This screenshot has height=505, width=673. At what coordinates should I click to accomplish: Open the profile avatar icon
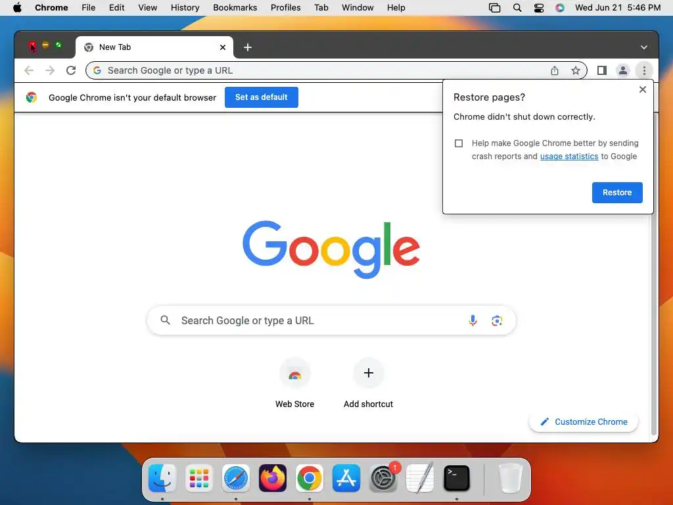pyautogui.click(x=623, y=70)
